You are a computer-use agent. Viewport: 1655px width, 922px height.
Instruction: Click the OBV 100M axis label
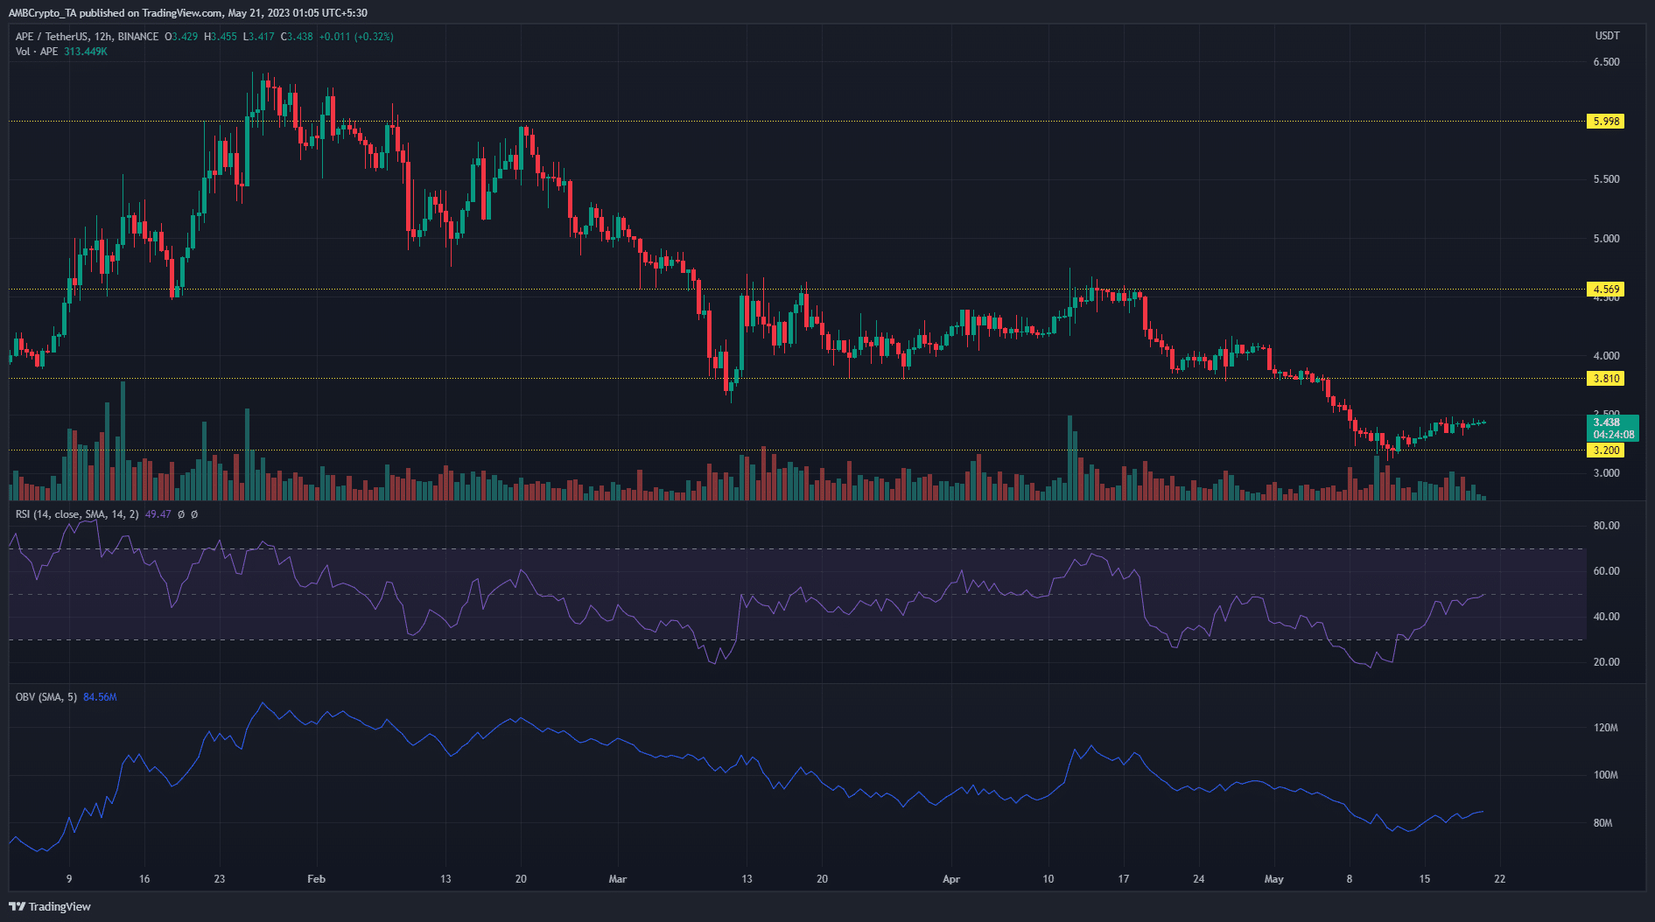pos(1606,775)
